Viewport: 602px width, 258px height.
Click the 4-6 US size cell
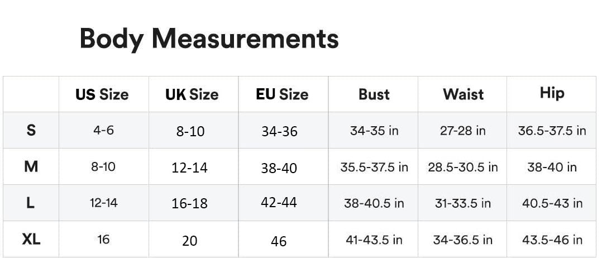click(x=103, y=130)
